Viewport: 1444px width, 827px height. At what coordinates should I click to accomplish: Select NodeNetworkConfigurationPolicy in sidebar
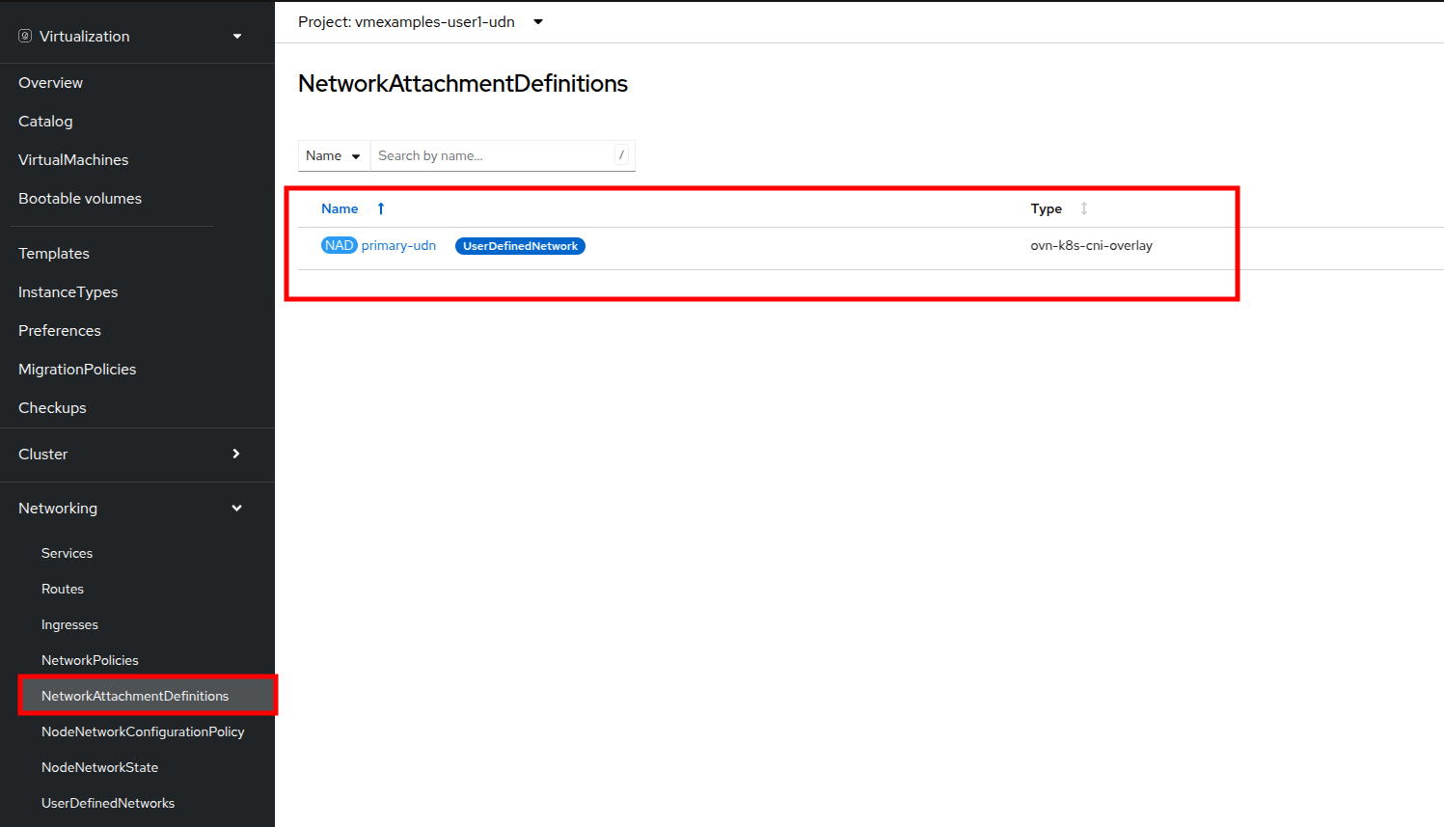click(143, 731)
